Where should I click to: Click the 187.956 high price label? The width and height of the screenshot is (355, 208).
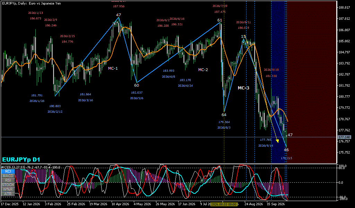119,6
